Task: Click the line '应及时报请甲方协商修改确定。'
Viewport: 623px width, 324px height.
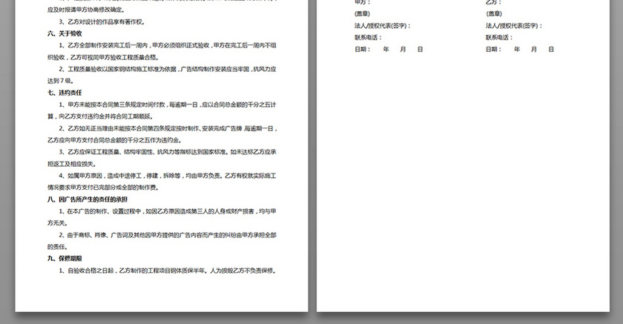Action: 86,10
